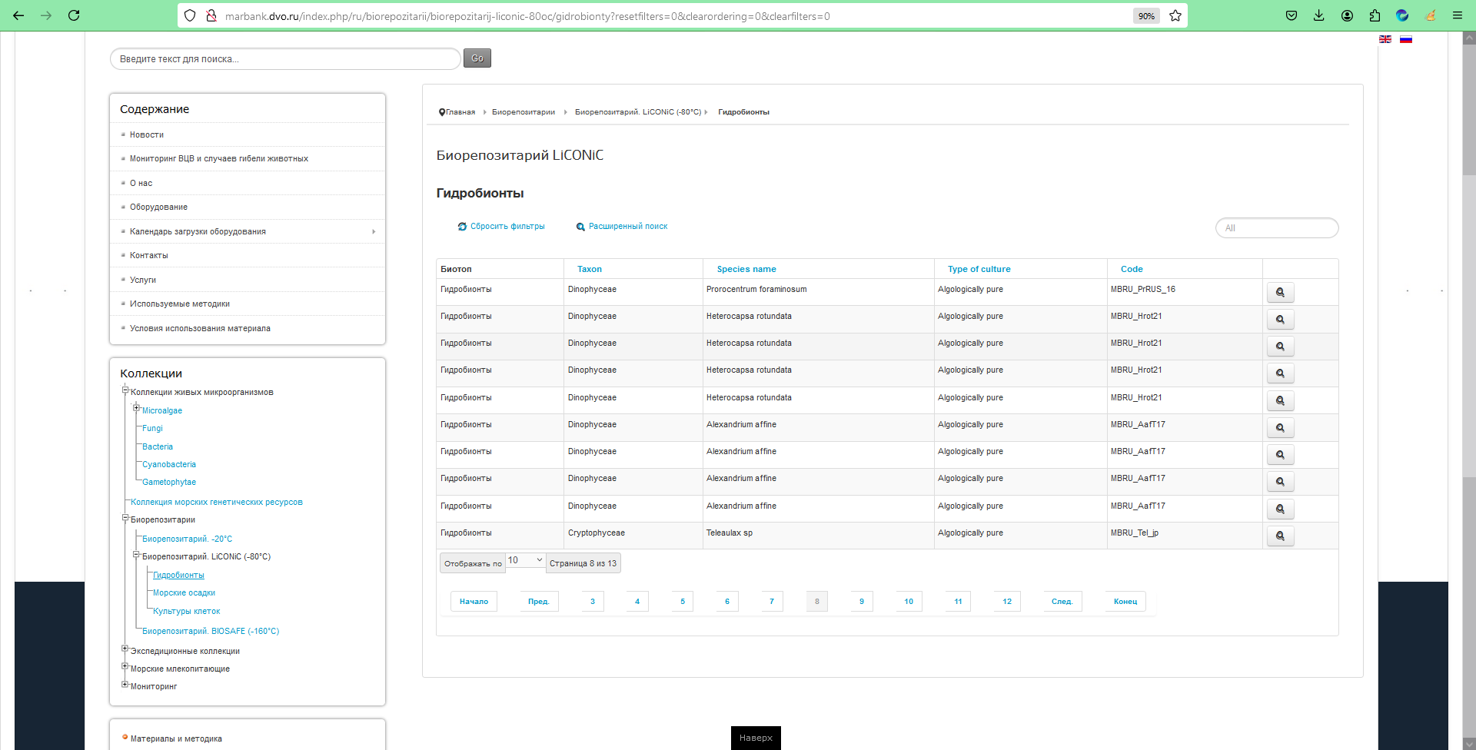Image resolution: width=1476 pixels, height=750 pixels.
Task: Expand Календарь загрузки оборудования submenu arrow
Action: pos(374,232)
